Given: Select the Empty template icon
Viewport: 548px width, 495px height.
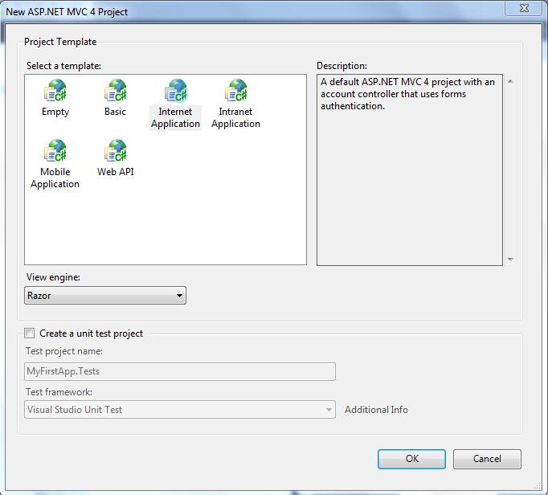Looking at the screenshot, I should (55, 90).
